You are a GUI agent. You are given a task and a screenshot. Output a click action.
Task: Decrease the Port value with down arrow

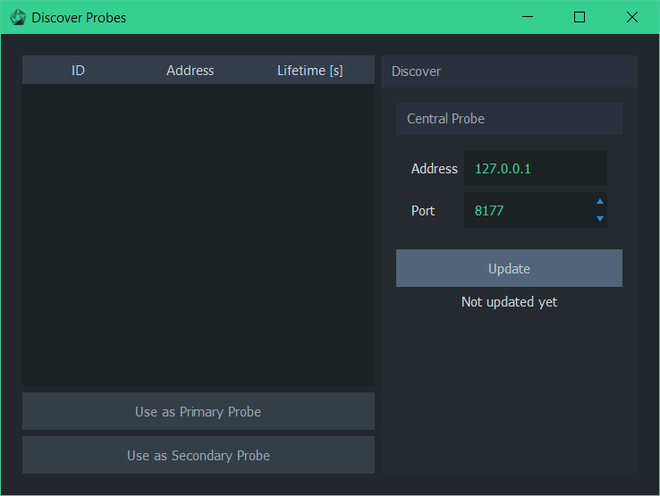point(600,218)
